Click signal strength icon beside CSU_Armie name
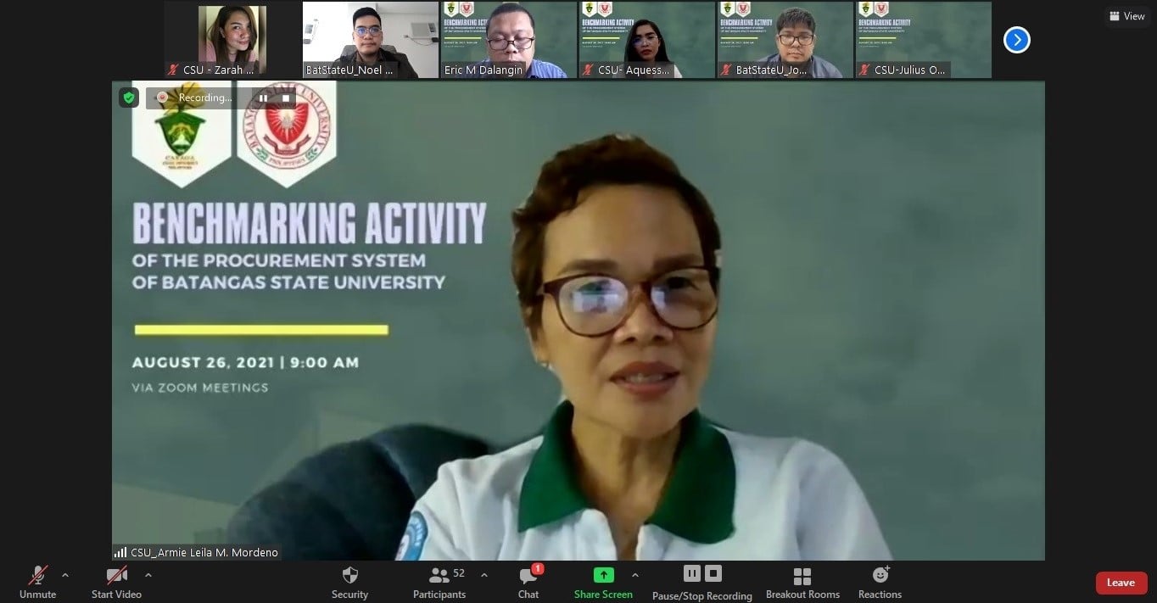 [x=120, y=552]
